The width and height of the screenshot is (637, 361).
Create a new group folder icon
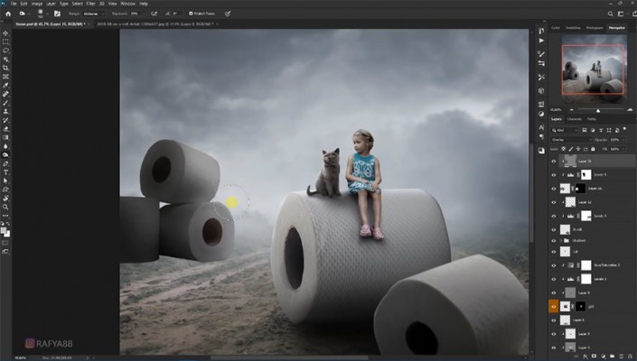613,356
